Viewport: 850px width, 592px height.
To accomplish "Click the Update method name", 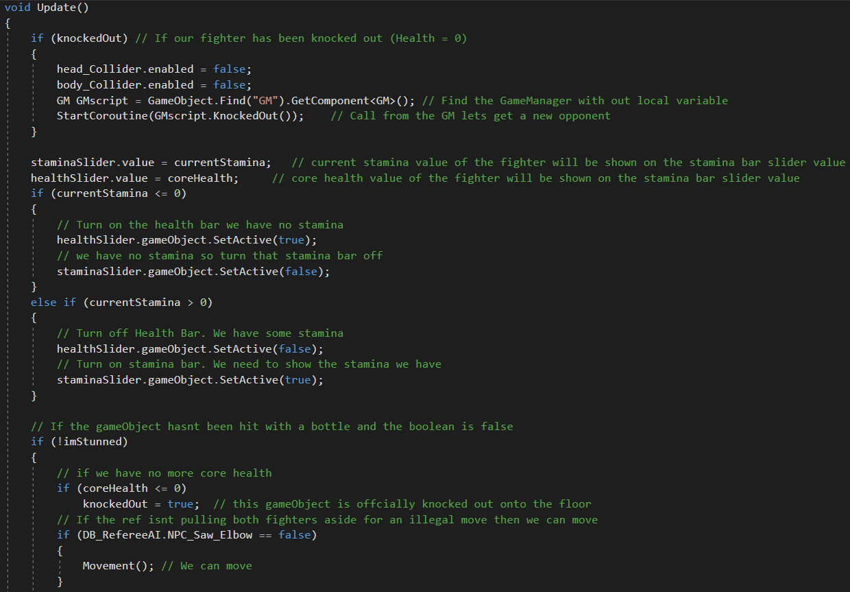I will pyautogui.click(x=60, y=8).
